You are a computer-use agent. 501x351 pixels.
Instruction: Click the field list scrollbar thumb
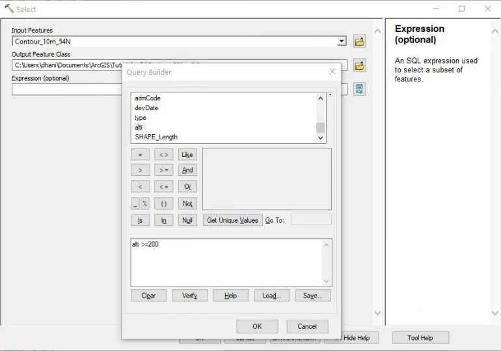(321, 128)
